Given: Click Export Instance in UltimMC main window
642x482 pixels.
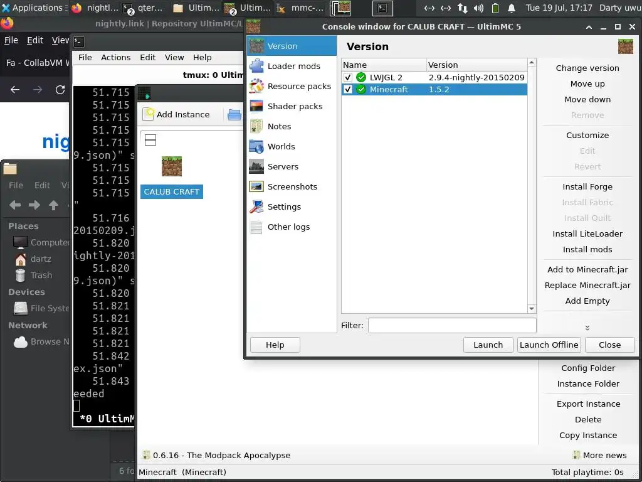Looking at the screenshot, I should tap(588, 404).
